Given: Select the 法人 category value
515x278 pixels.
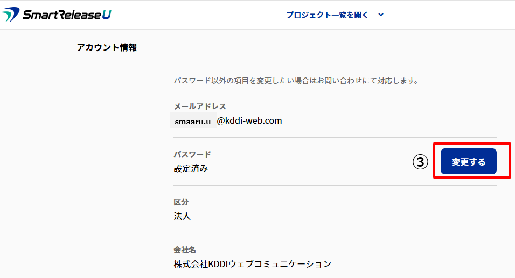Looking at the screenshot, I should pos(182,216).
